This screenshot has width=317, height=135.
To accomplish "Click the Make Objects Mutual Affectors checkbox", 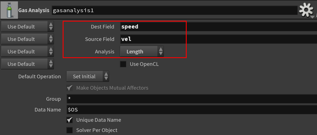I will [x=70, y=88].
